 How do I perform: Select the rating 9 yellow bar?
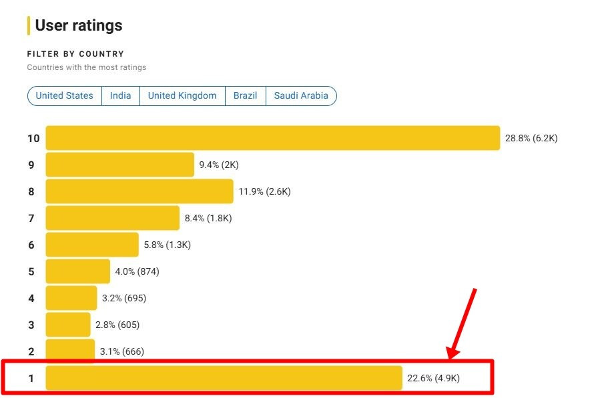[x=119, y=165]
